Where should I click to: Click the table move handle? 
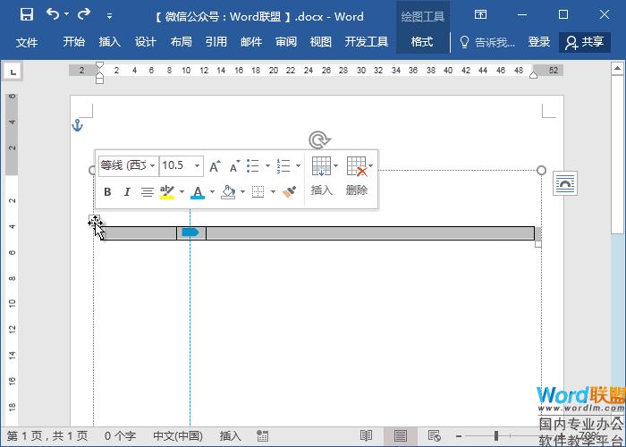95,221
